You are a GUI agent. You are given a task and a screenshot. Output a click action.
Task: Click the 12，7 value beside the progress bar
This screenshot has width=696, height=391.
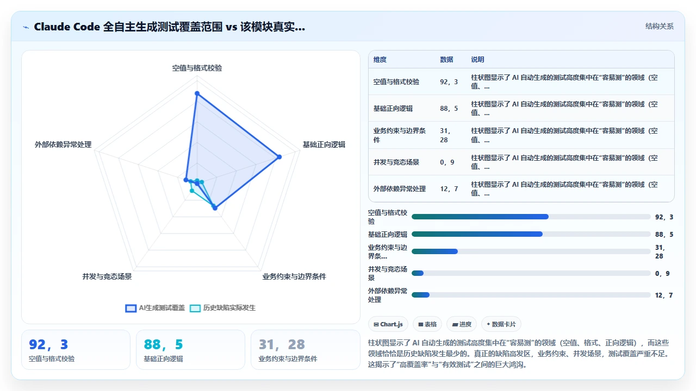pyautogui.click(x=664, y=295)
